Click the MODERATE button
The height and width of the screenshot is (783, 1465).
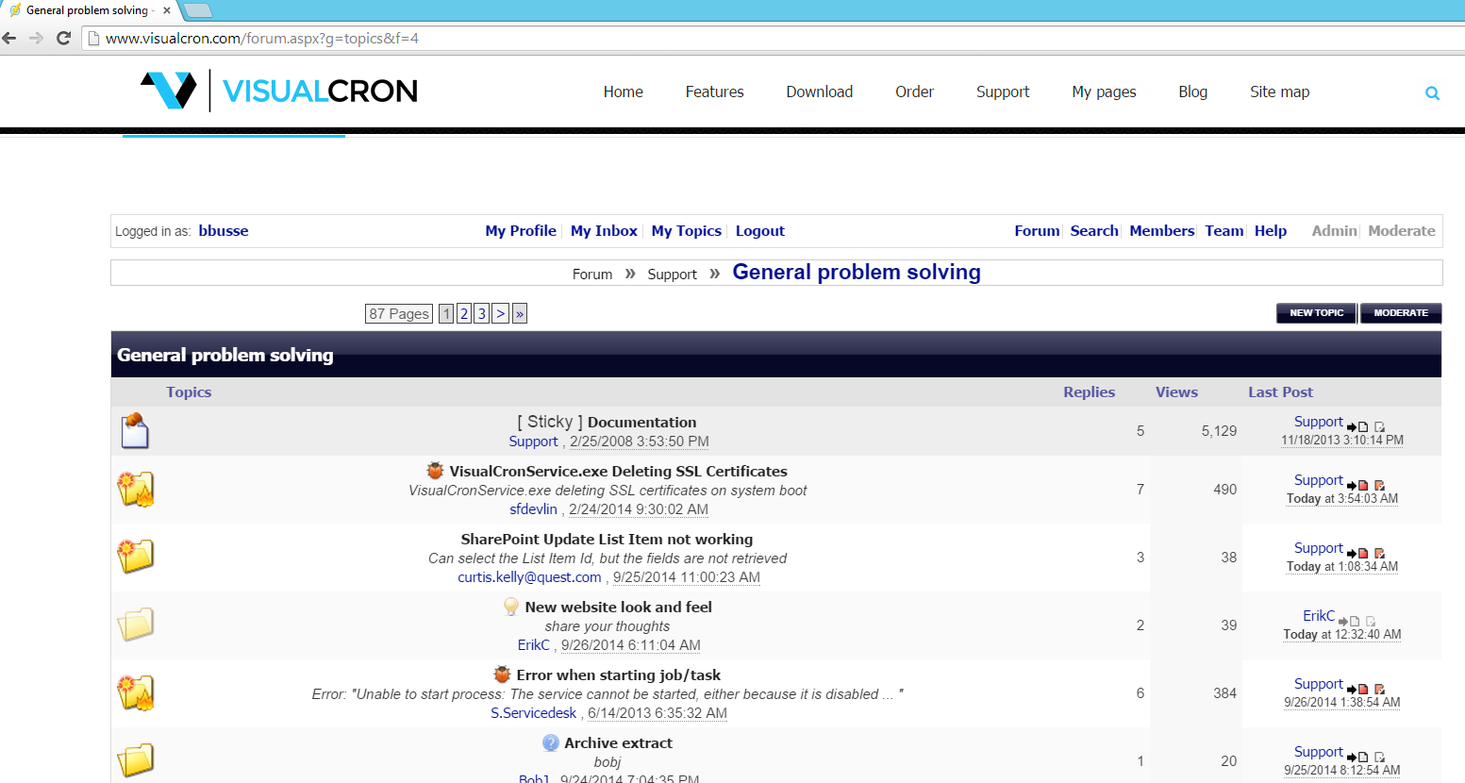[1400, 313]
